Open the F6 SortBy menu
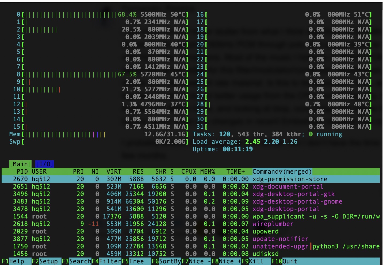383x265 pixels. tap(166, 261)
